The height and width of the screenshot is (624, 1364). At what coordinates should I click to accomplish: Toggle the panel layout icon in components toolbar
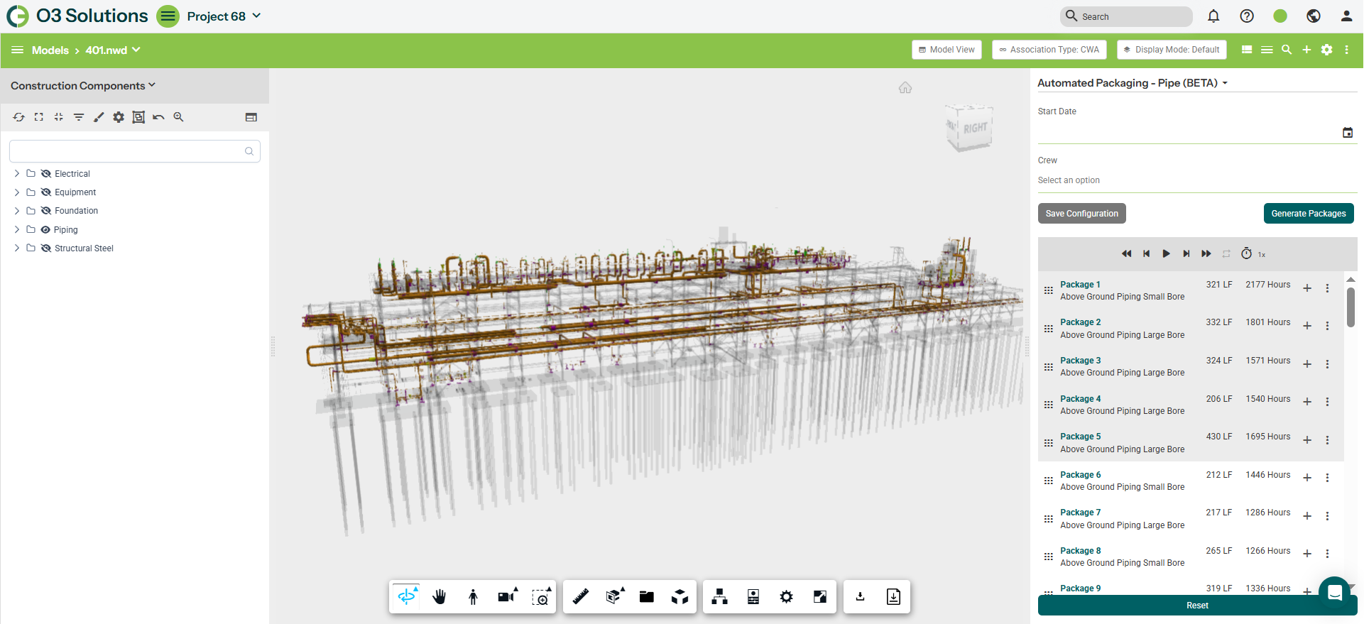[251, 117]
